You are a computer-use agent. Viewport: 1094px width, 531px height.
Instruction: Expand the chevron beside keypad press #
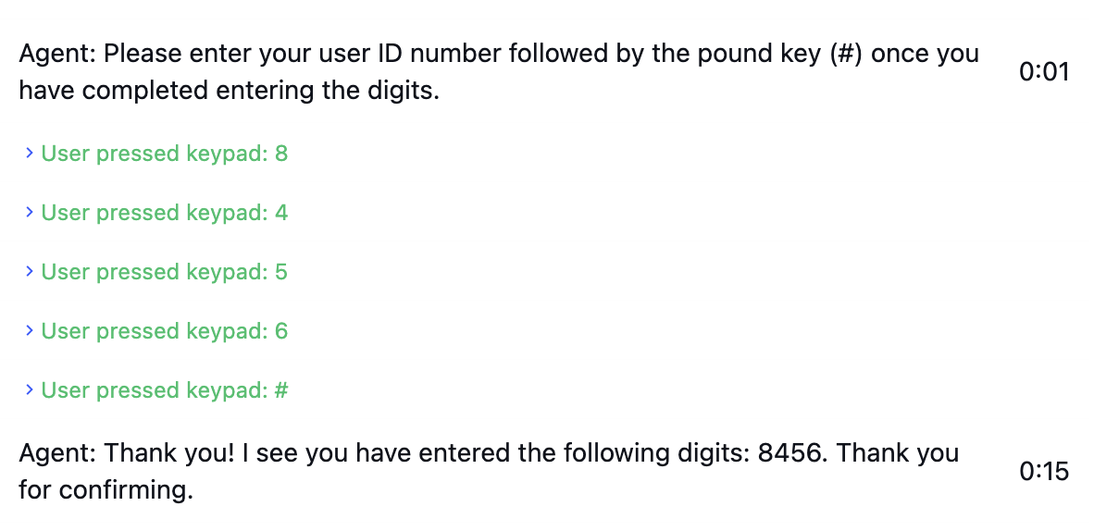tap(30, 390)
